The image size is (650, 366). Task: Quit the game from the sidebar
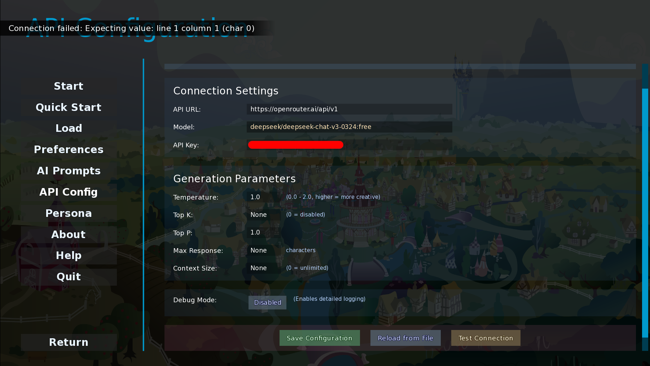coord(69,277)
